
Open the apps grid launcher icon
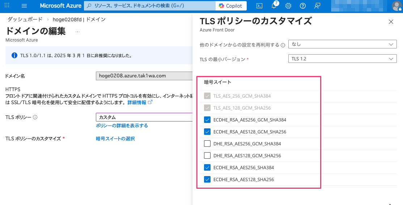pos(7,5)
